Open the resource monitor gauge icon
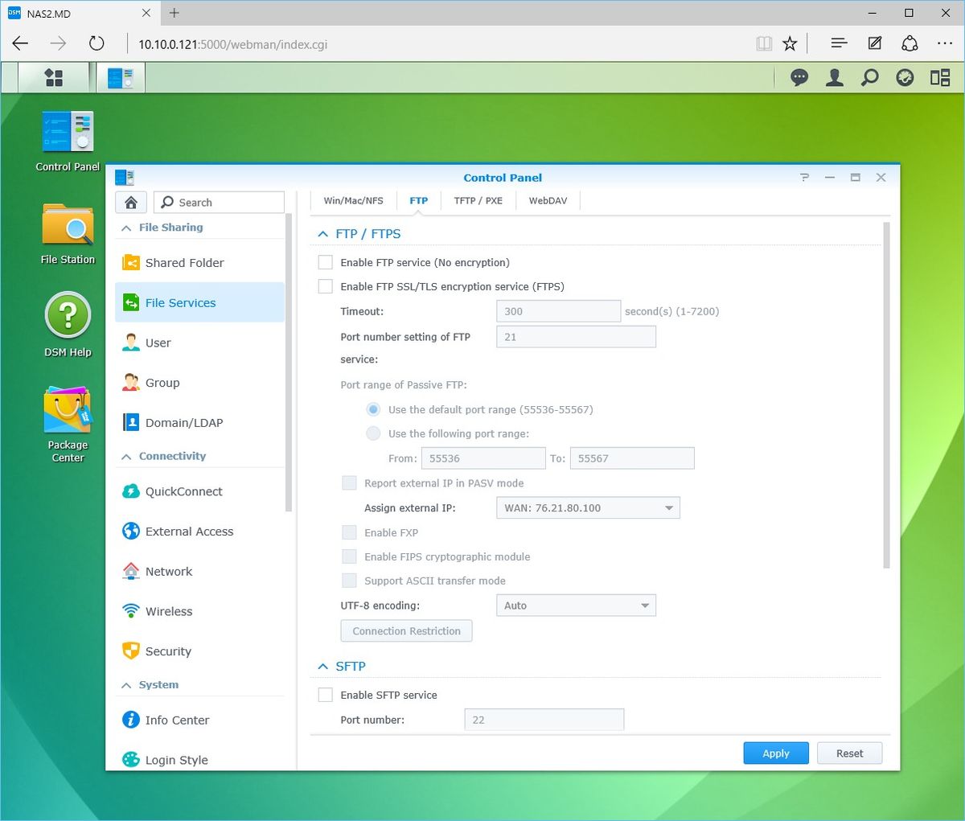965x821 pixels. (x=905, y=77)
